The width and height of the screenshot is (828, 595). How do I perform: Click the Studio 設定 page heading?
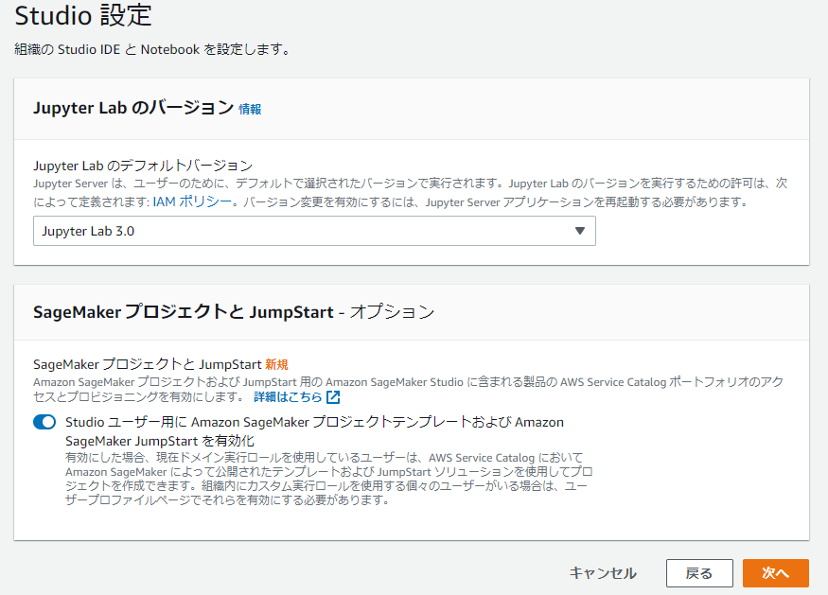click(83, 15)
